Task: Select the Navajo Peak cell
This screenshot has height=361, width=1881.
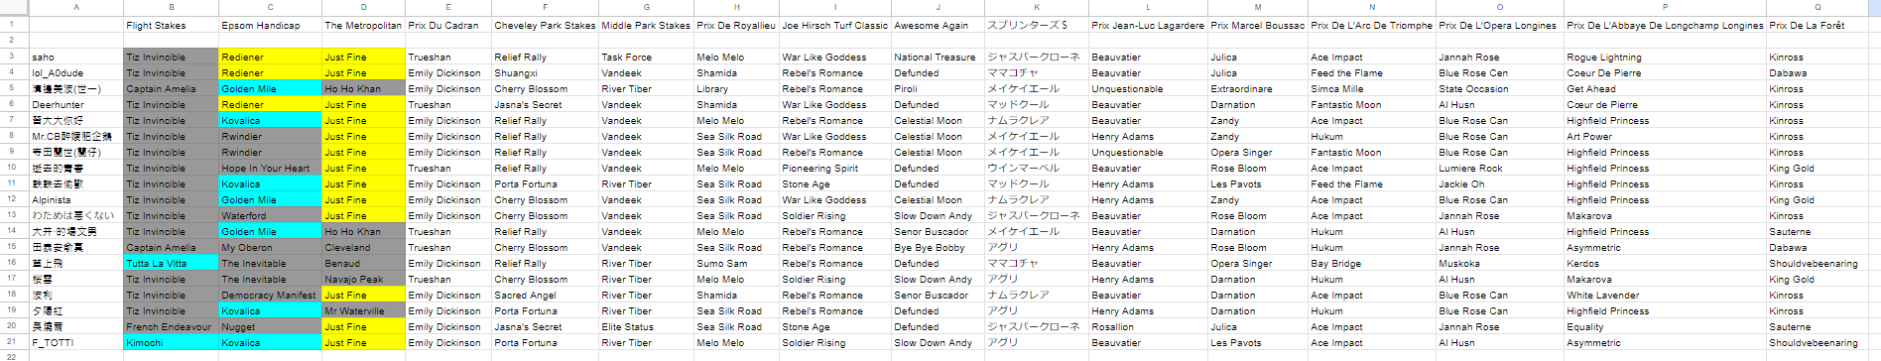Action: pyautogui.click(x=363, y=279)
